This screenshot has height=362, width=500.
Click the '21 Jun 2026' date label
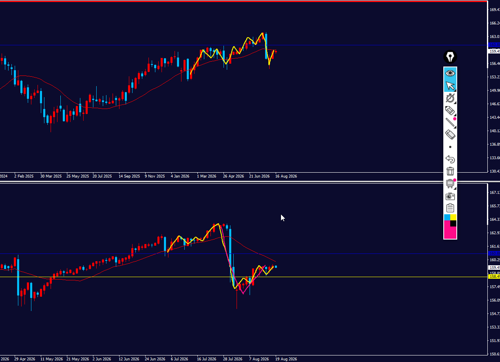259,176
